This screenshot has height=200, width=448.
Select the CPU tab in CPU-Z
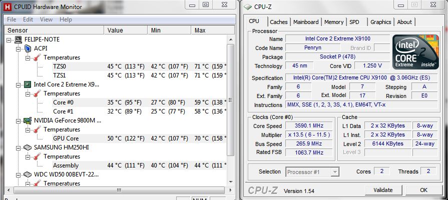[254, 21]
